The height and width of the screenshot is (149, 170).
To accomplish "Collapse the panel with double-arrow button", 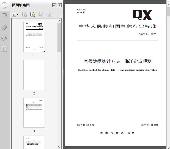I will coord(54,5).
